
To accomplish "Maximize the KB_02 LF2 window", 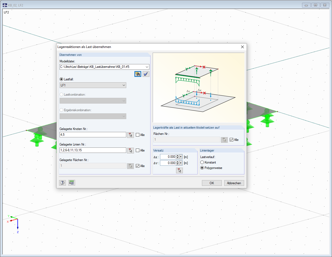I will (315, 5).
